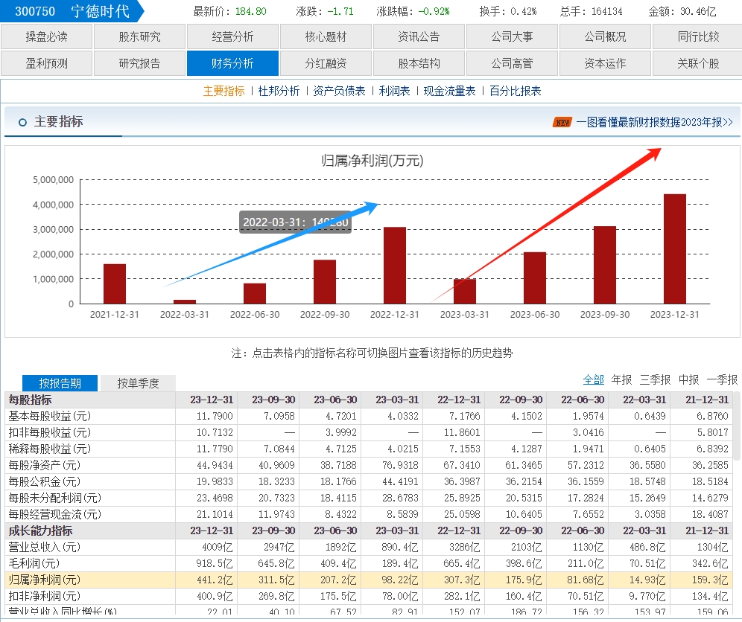The width and height of the screenshot is (742, 622).
Task: Select the highlighted 财务分析 tab
Action: pos(233,63)
